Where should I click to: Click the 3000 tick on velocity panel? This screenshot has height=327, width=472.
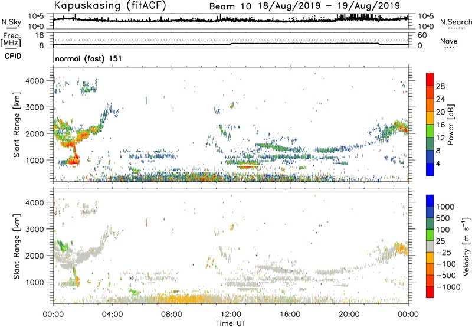pyautogui.click(x=34, y=229)
